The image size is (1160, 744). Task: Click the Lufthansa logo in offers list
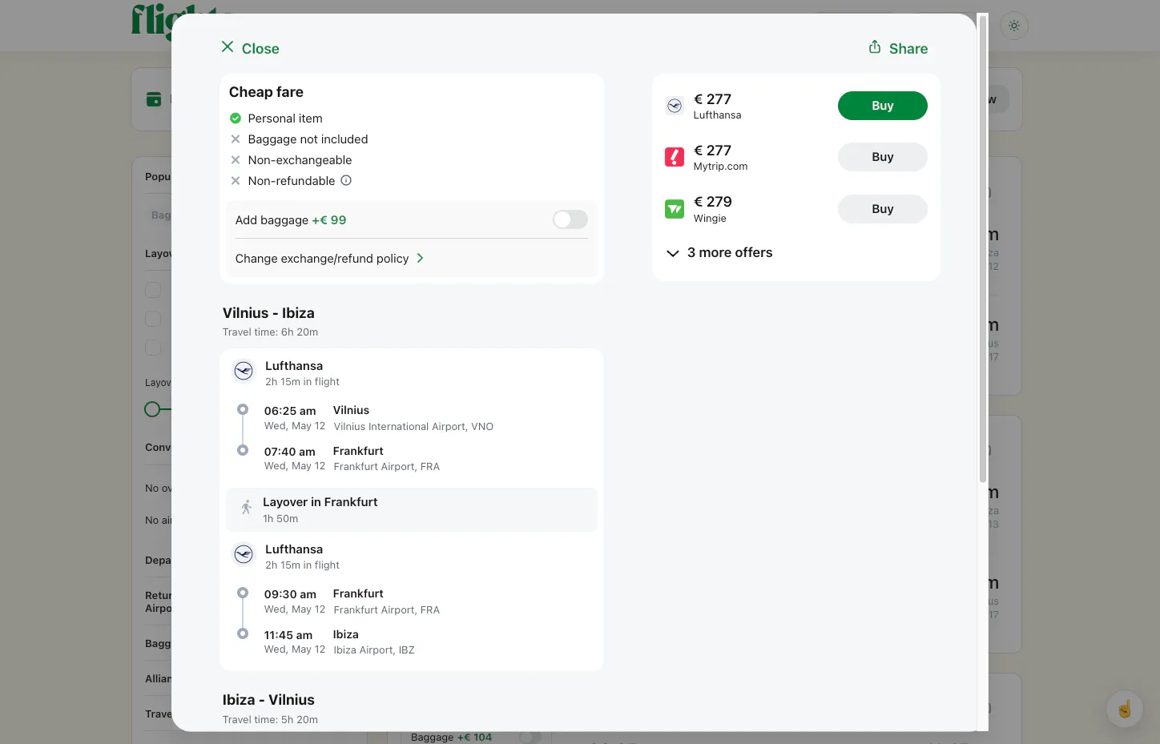(675, 106)
